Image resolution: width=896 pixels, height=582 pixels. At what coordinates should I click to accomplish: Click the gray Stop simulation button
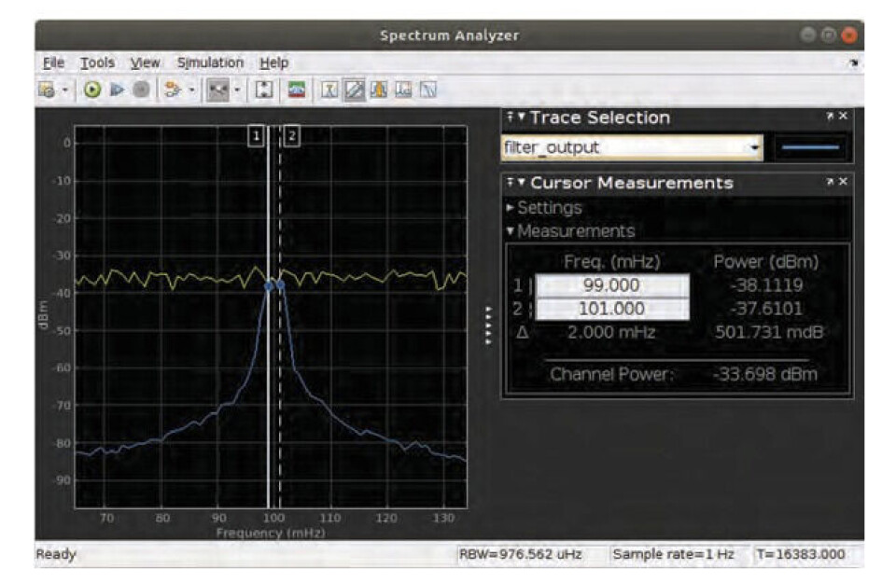tap(141, 90)
